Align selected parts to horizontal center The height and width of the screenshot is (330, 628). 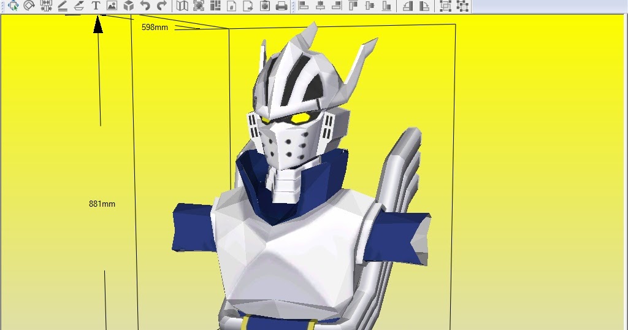[320, 6]
